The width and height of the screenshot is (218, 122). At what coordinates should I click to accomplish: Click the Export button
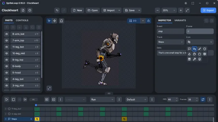(208, 11)
